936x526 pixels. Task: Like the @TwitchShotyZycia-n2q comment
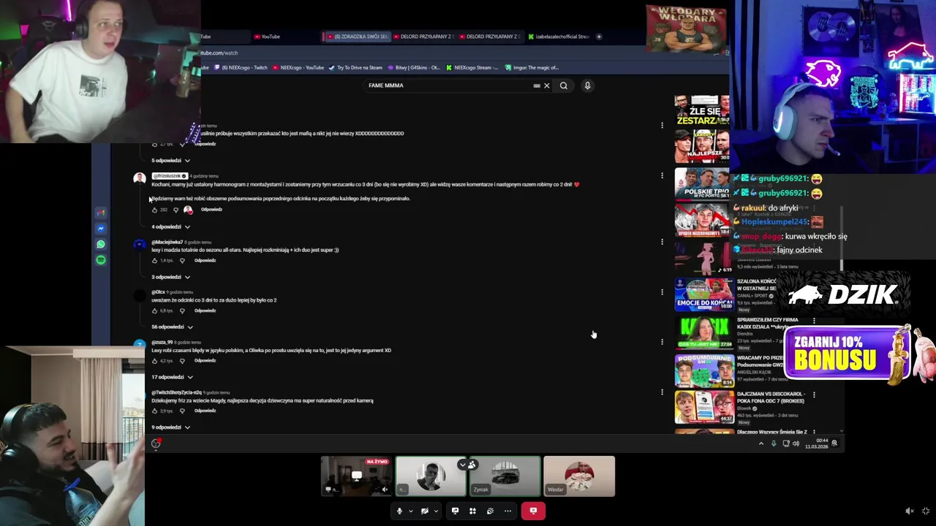click(x=154, y=411)
